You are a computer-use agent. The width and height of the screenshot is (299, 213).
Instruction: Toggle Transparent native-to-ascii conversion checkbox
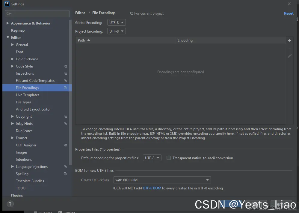[169, 158]
